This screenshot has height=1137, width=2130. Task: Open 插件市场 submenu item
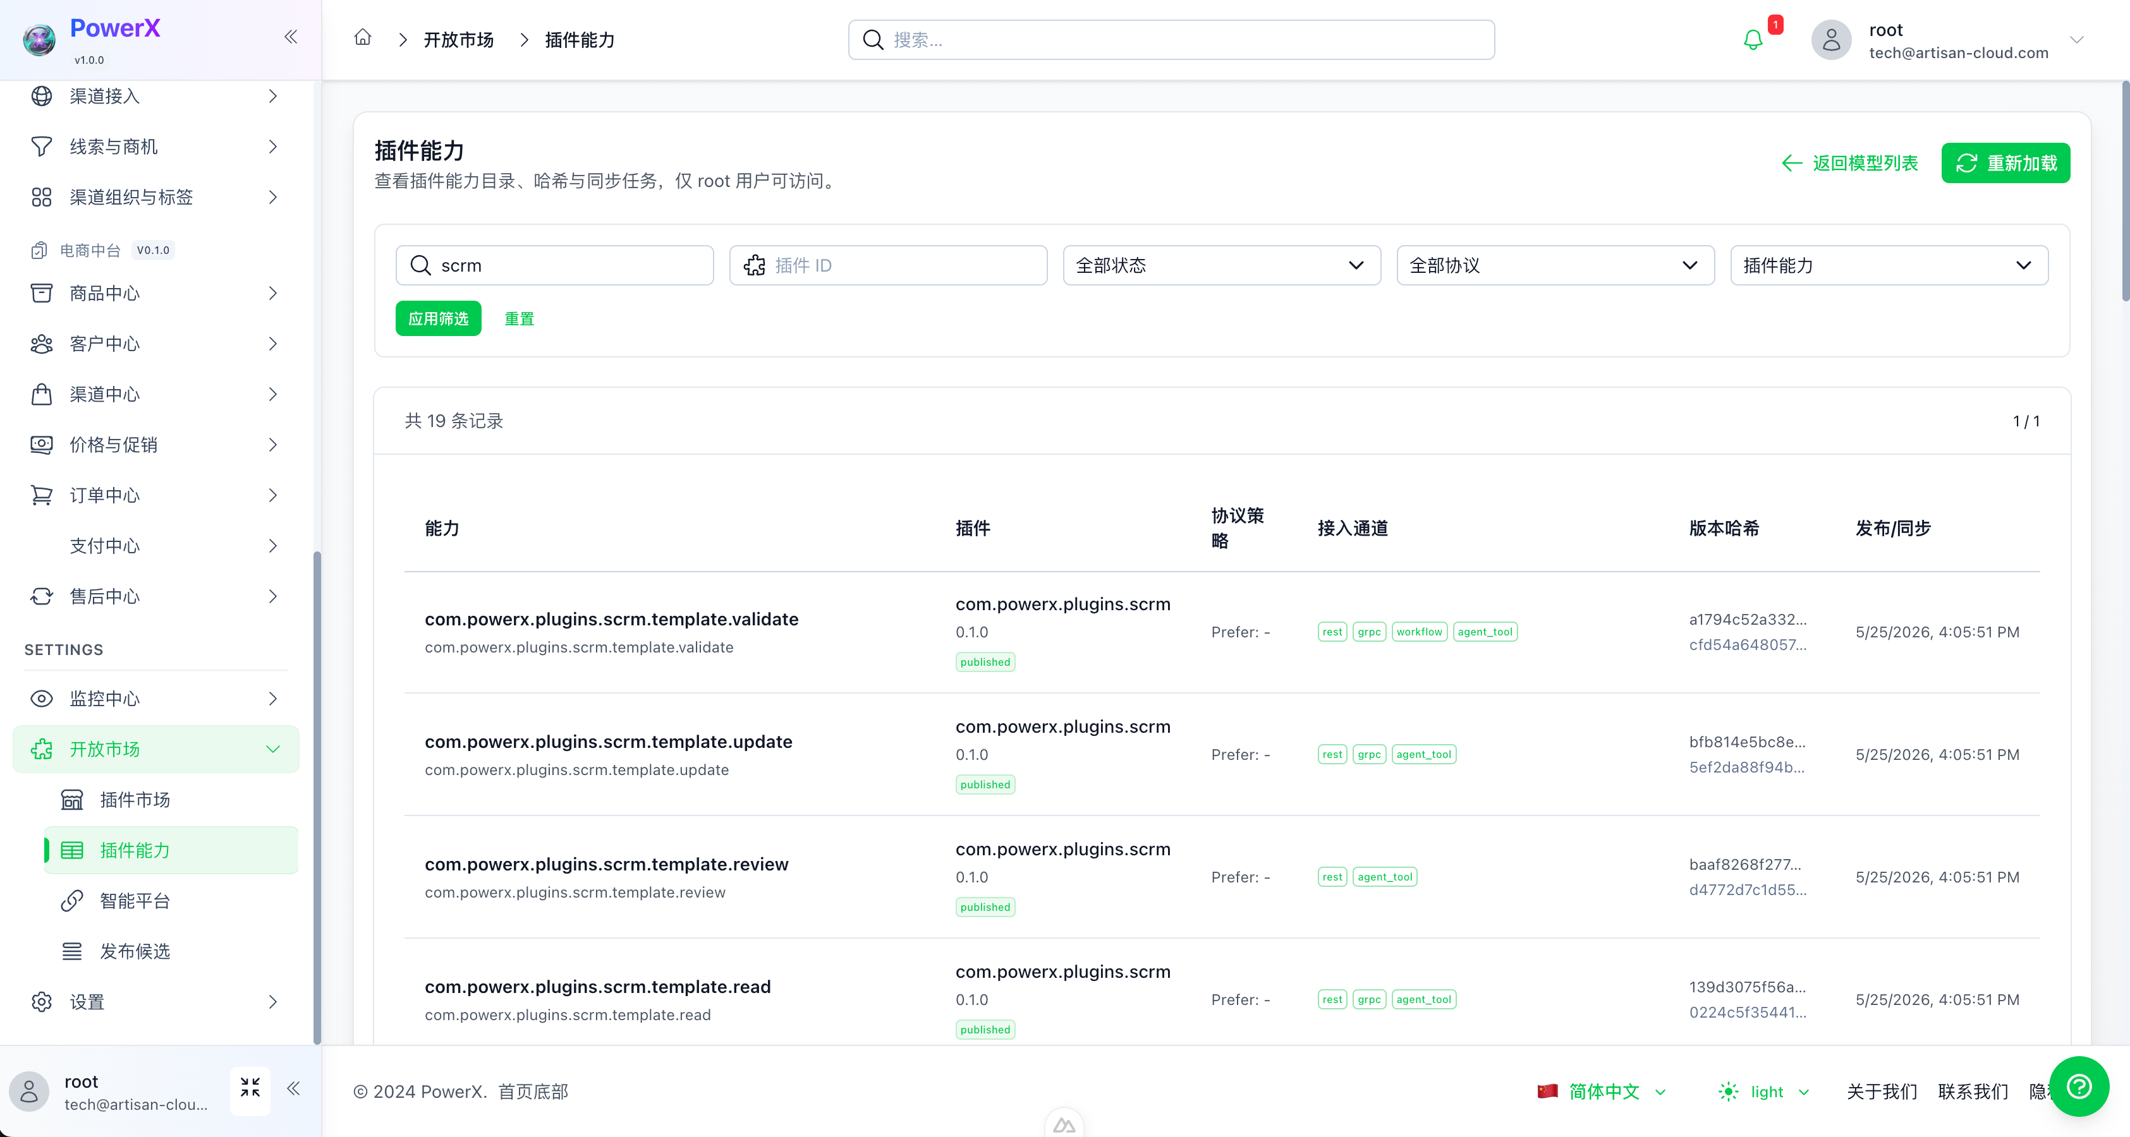point(171,798)
